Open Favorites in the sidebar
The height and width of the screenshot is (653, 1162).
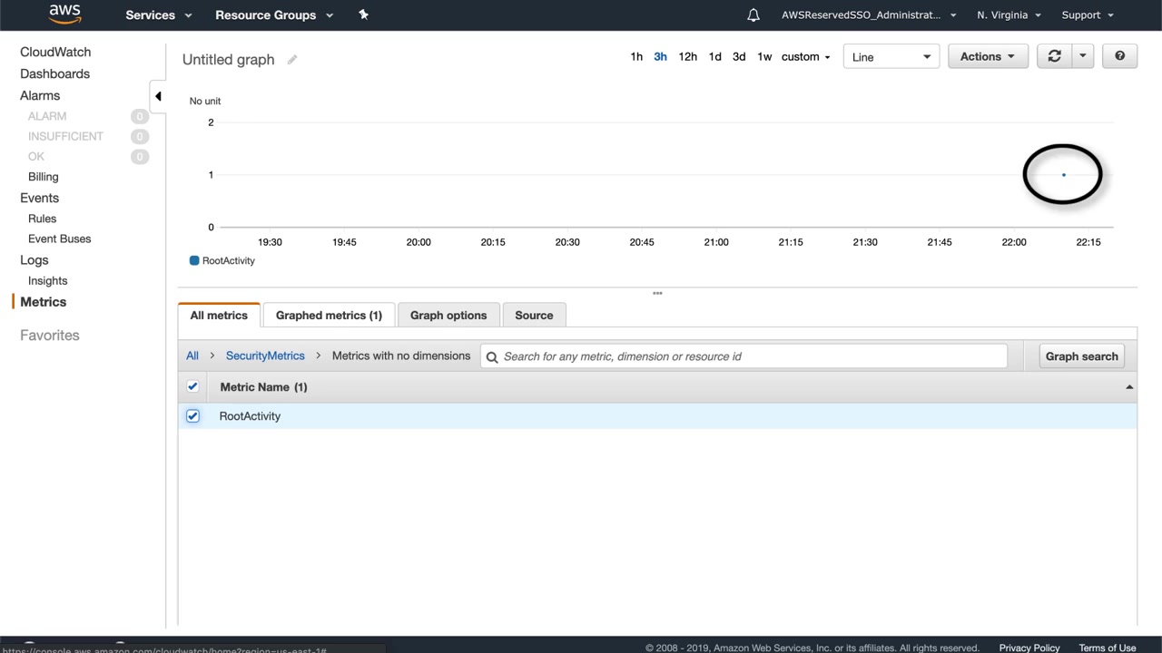[50, 336]
